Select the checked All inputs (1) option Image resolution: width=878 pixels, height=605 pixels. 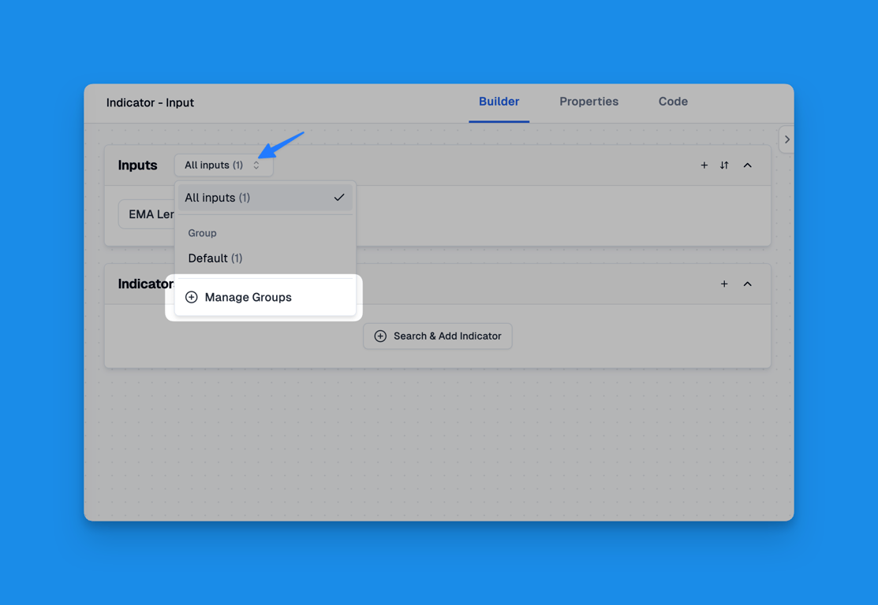click(264, 198)
